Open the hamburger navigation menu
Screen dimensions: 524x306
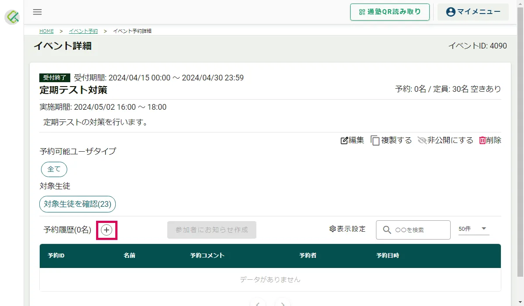pos(38,12)
